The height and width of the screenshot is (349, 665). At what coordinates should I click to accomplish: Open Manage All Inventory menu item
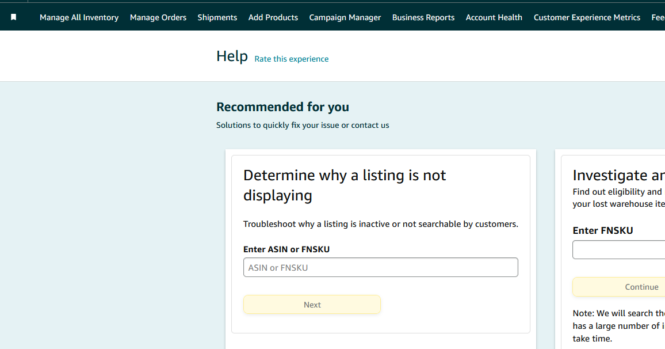click(x=79, y=17)
